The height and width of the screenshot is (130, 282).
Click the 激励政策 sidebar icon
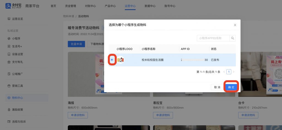click(9, 110)
